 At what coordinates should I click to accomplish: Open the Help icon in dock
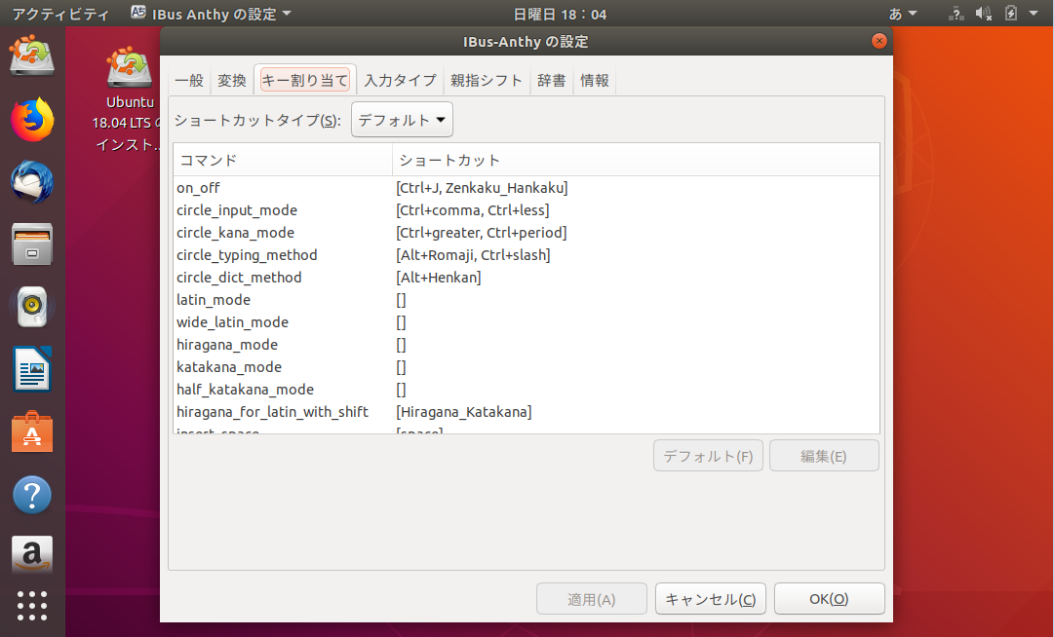[32, 495]
